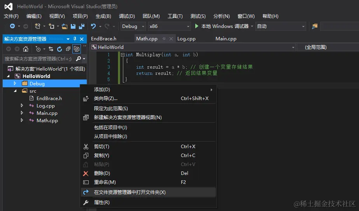Open Solution Explorer window options dropdown arrow

[68, 39]
